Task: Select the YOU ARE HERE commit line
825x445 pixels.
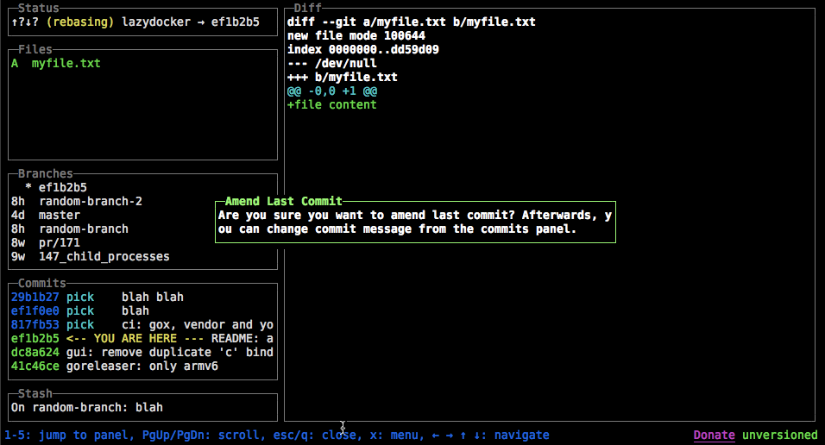Action: [x=142, y=338]
